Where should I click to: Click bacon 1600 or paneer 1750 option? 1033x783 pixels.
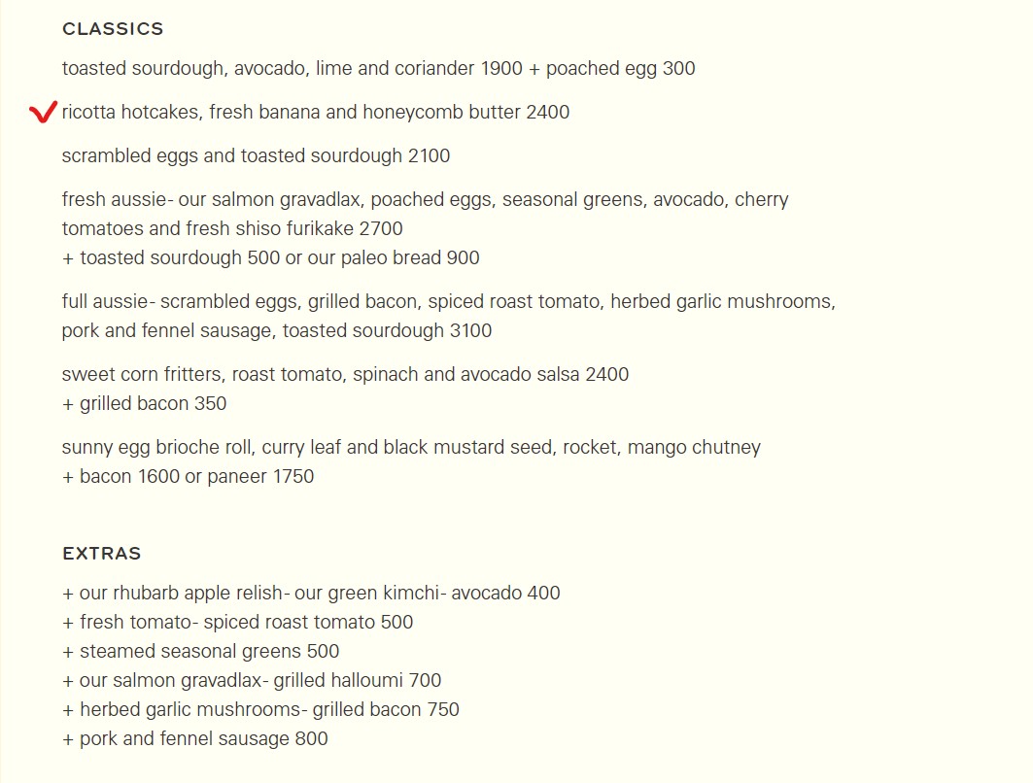188,476
